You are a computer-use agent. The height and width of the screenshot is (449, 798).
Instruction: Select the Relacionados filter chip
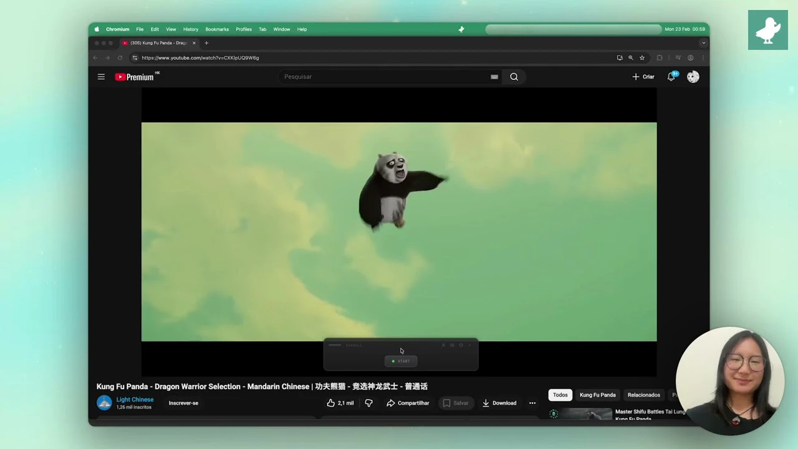click(643, 395)
